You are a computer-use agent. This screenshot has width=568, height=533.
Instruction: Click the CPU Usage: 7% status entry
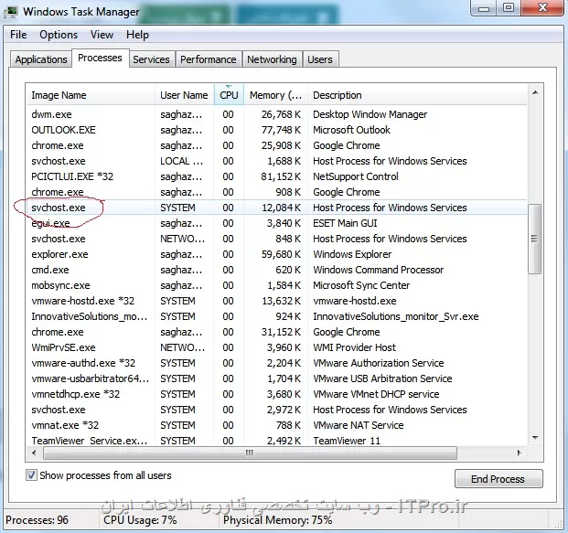click(140, 520)
